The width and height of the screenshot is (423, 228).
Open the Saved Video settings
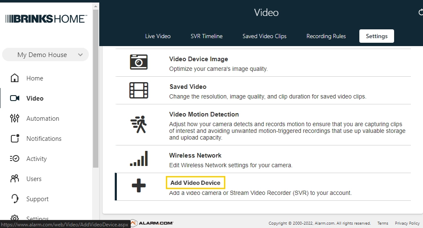tap(188, 87)
